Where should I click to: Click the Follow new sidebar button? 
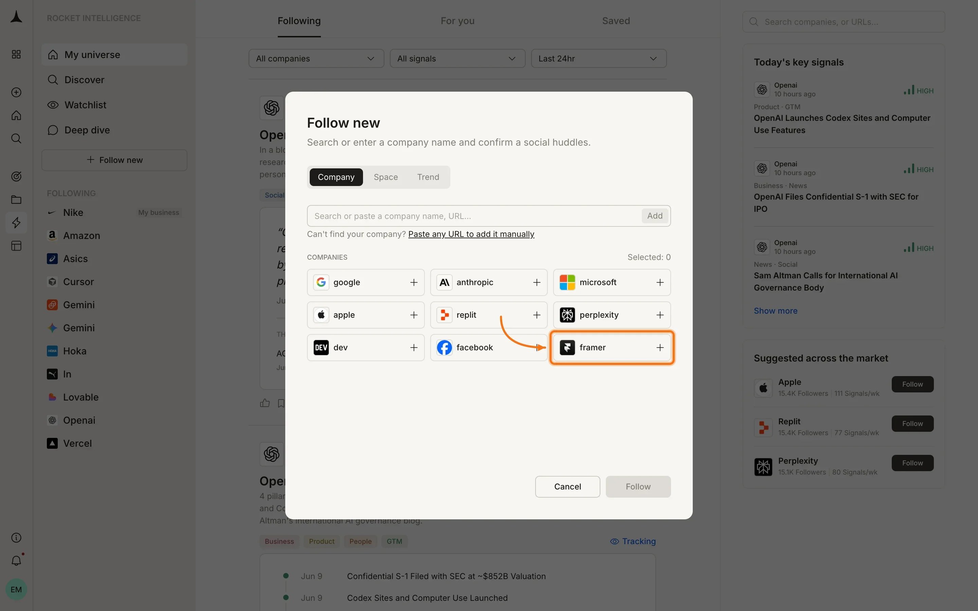click(114, 160)
